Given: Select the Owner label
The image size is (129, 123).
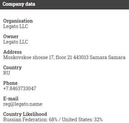Looking at the screenshot, I should click(x=11, y=36).
